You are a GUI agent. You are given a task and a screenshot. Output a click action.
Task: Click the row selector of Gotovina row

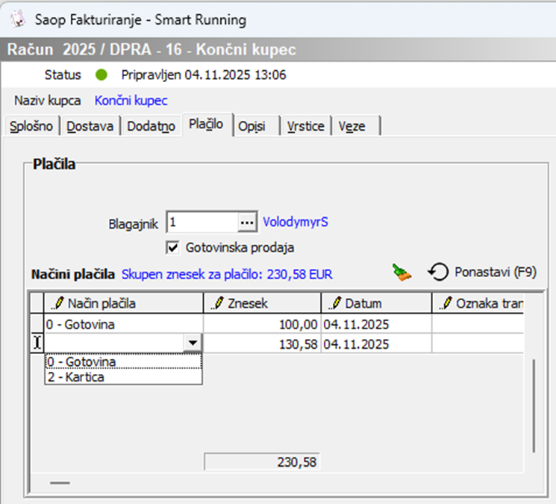tap(37, 324)
